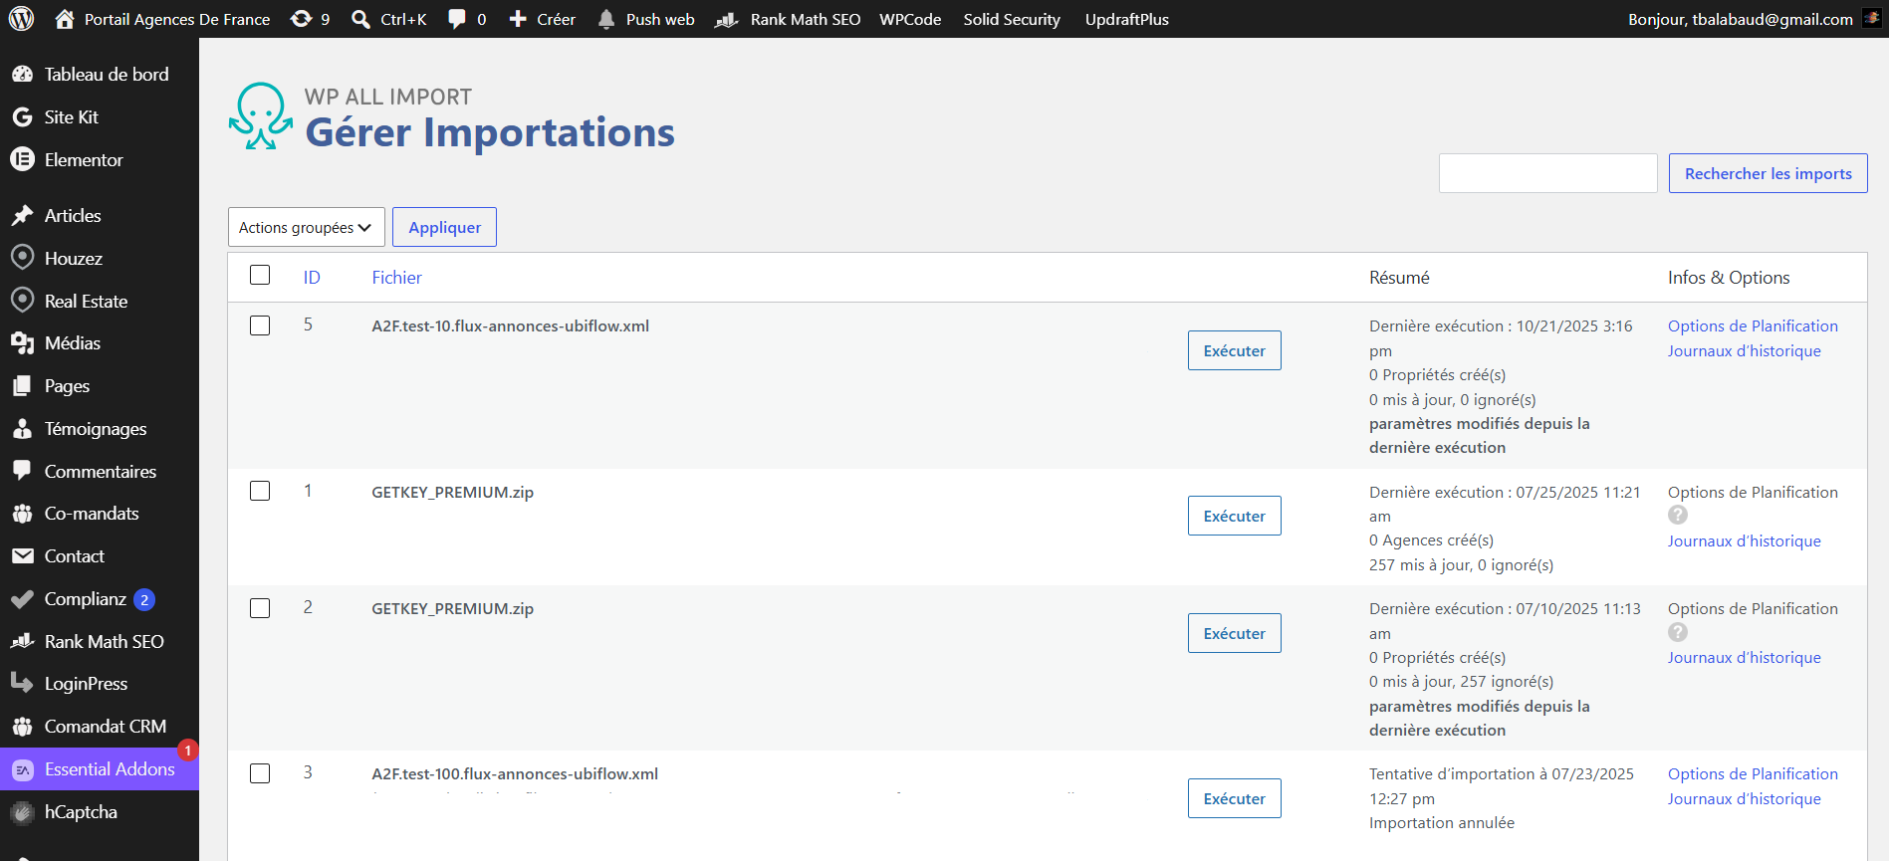Click the Tableau de bord dashboard icon

[x=22, y=75]
